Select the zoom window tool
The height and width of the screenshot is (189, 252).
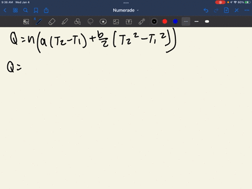(x=26, y=22)
